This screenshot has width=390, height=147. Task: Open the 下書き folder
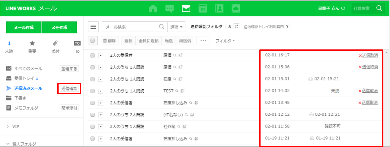tap(20, 98)
